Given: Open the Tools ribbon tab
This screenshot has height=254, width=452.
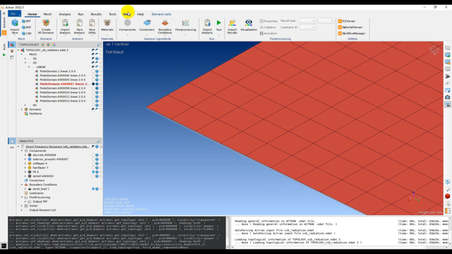Looking at the screenshot, I should [112, 14].
